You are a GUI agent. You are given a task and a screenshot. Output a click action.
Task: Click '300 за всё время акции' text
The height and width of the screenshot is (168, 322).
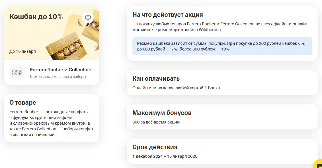156,122
